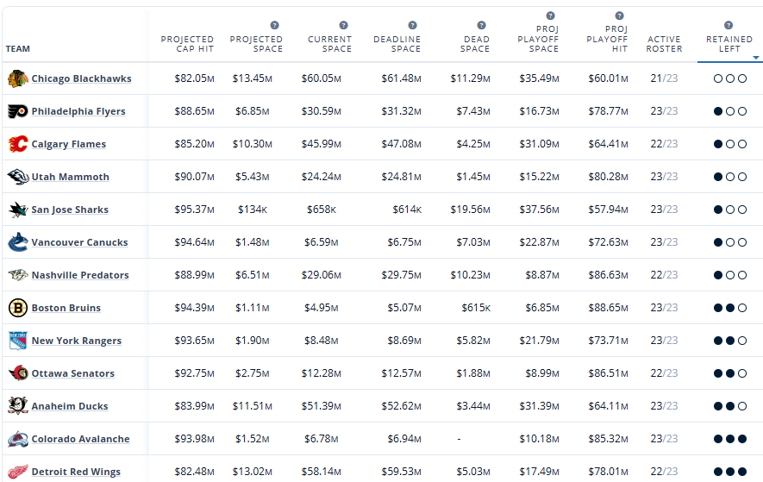Sort table by Active Roster header
Image resolution: width=763 pixels, height=482 pixels.
coord(664,44)
